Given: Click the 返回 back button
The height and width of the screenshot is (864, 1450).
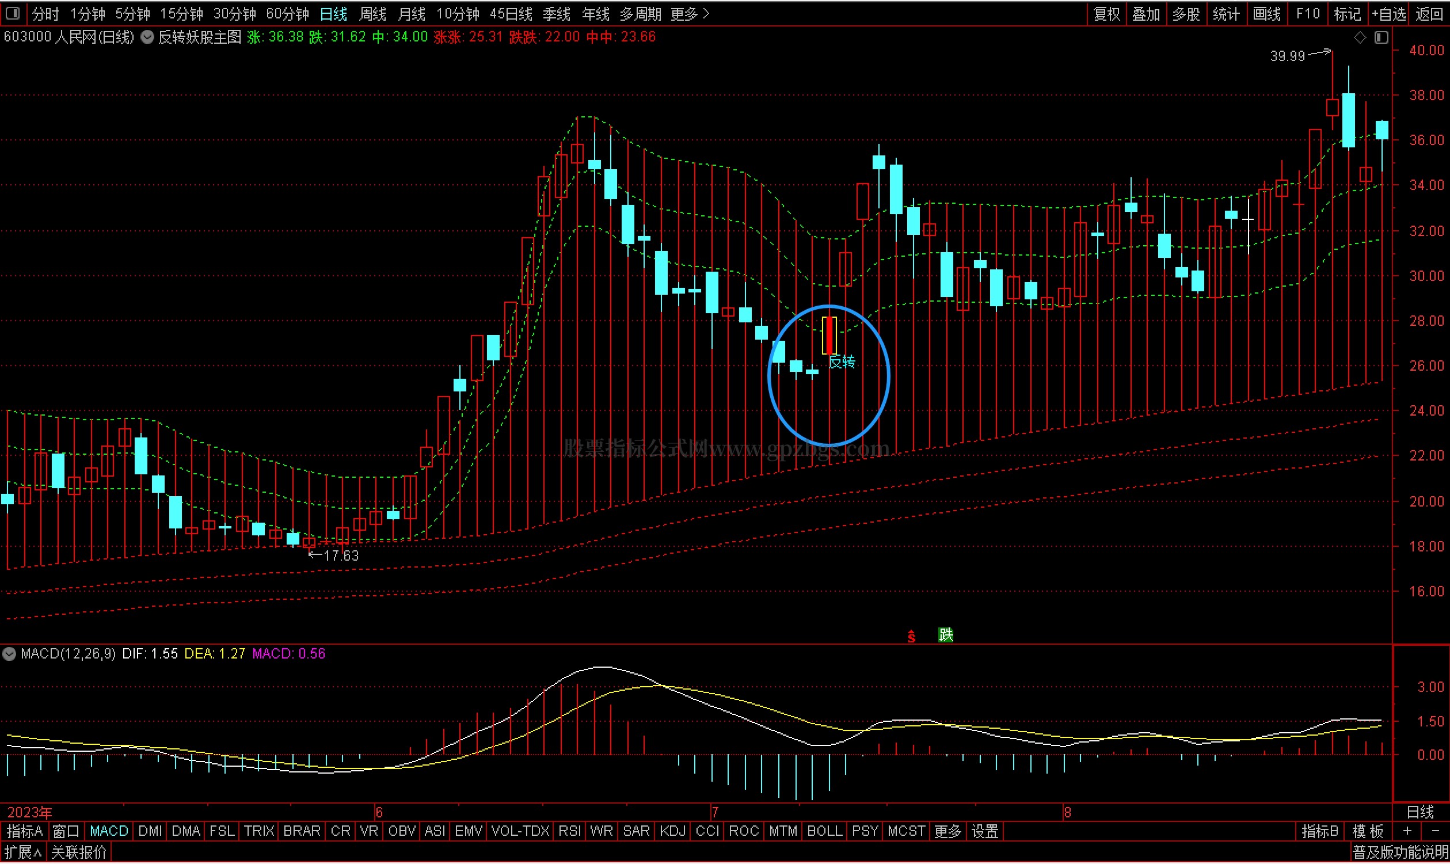Looking at the screenshot, I should tap(1429, 13).
